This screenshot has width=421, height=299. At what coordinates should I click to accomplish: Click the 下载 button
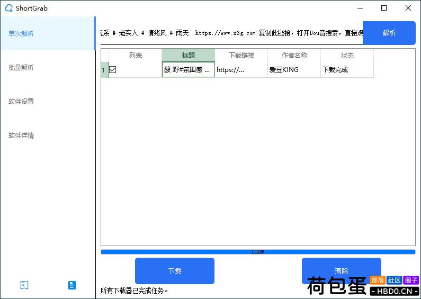click(x=175, y=271)
